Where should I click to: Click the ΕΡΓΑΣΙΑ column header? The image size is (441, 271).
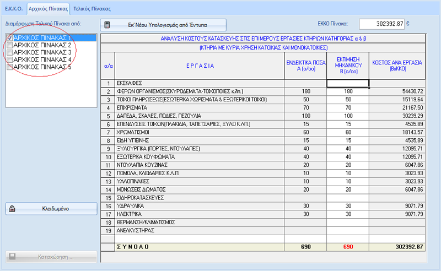[200, 66]
